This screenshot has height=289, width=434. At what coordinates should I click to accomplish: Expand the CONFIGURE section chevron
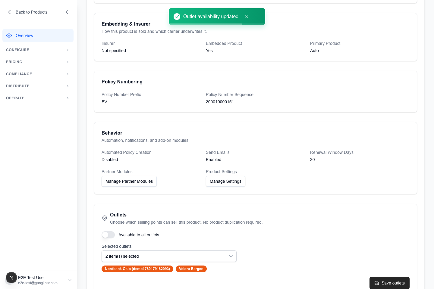click(x=68, y=50)
